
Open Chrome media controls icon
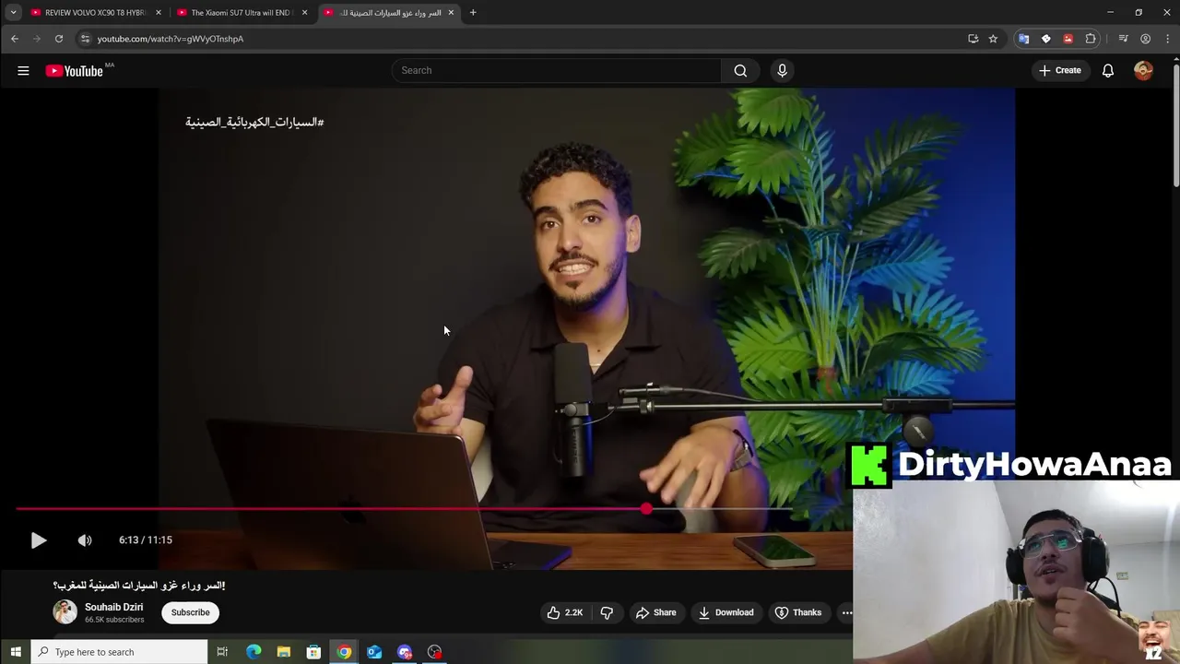tap(1123, 39)
